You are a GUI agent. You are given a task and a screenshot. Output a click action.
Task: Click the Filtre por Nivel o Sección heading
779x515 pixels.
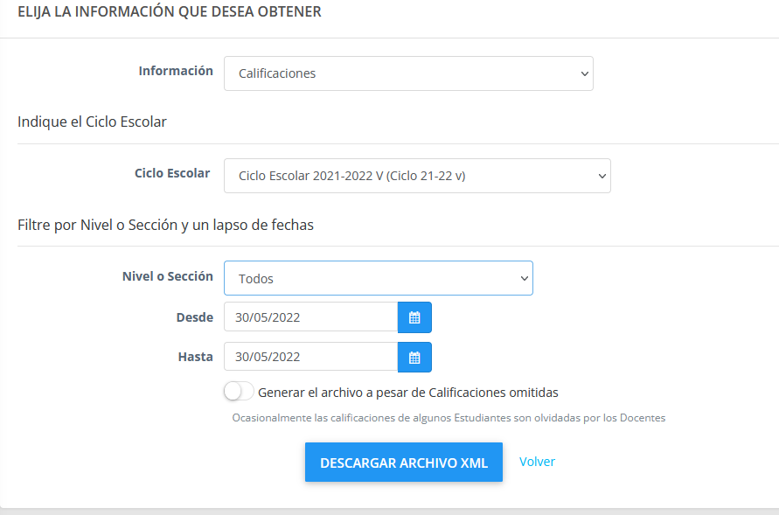pos(165,225)
